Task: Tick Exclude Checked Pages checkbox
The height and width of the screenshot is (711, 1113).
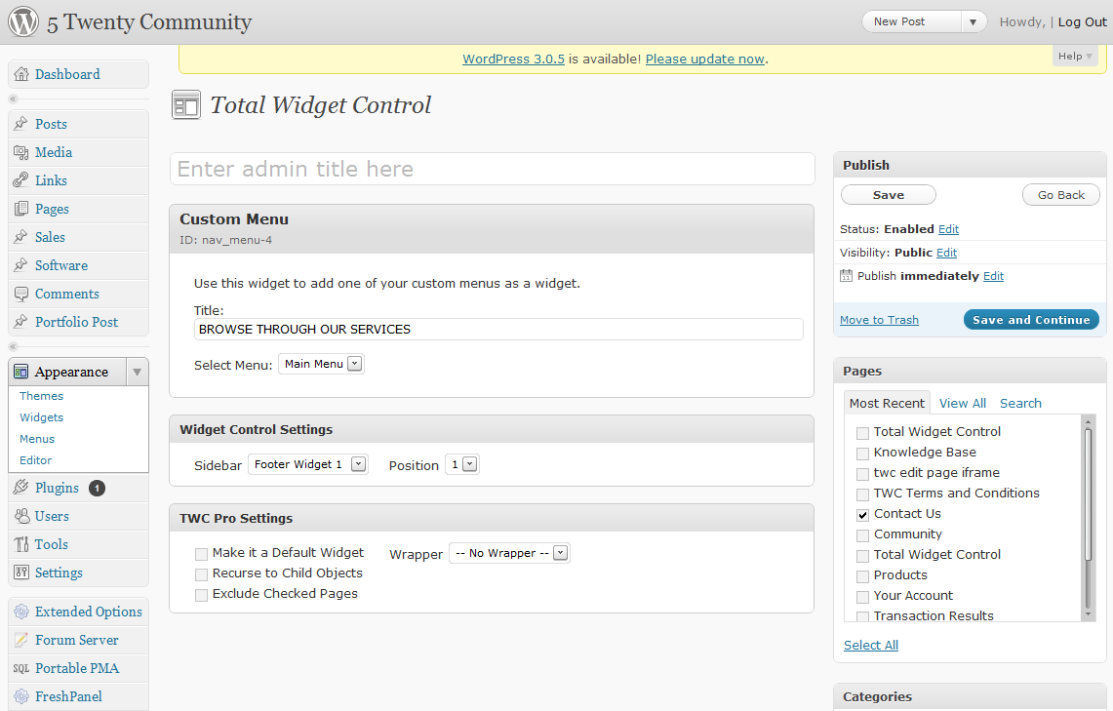Action: (202, 595)
